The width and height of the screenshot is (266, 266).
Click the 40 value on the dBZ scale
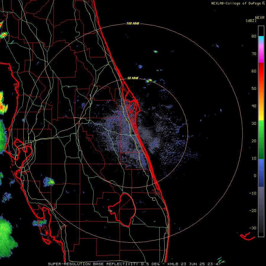pyautogui.click(x=254, y=106)
